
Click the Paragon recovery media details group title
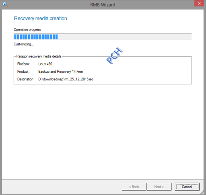(x=39, y=56)
